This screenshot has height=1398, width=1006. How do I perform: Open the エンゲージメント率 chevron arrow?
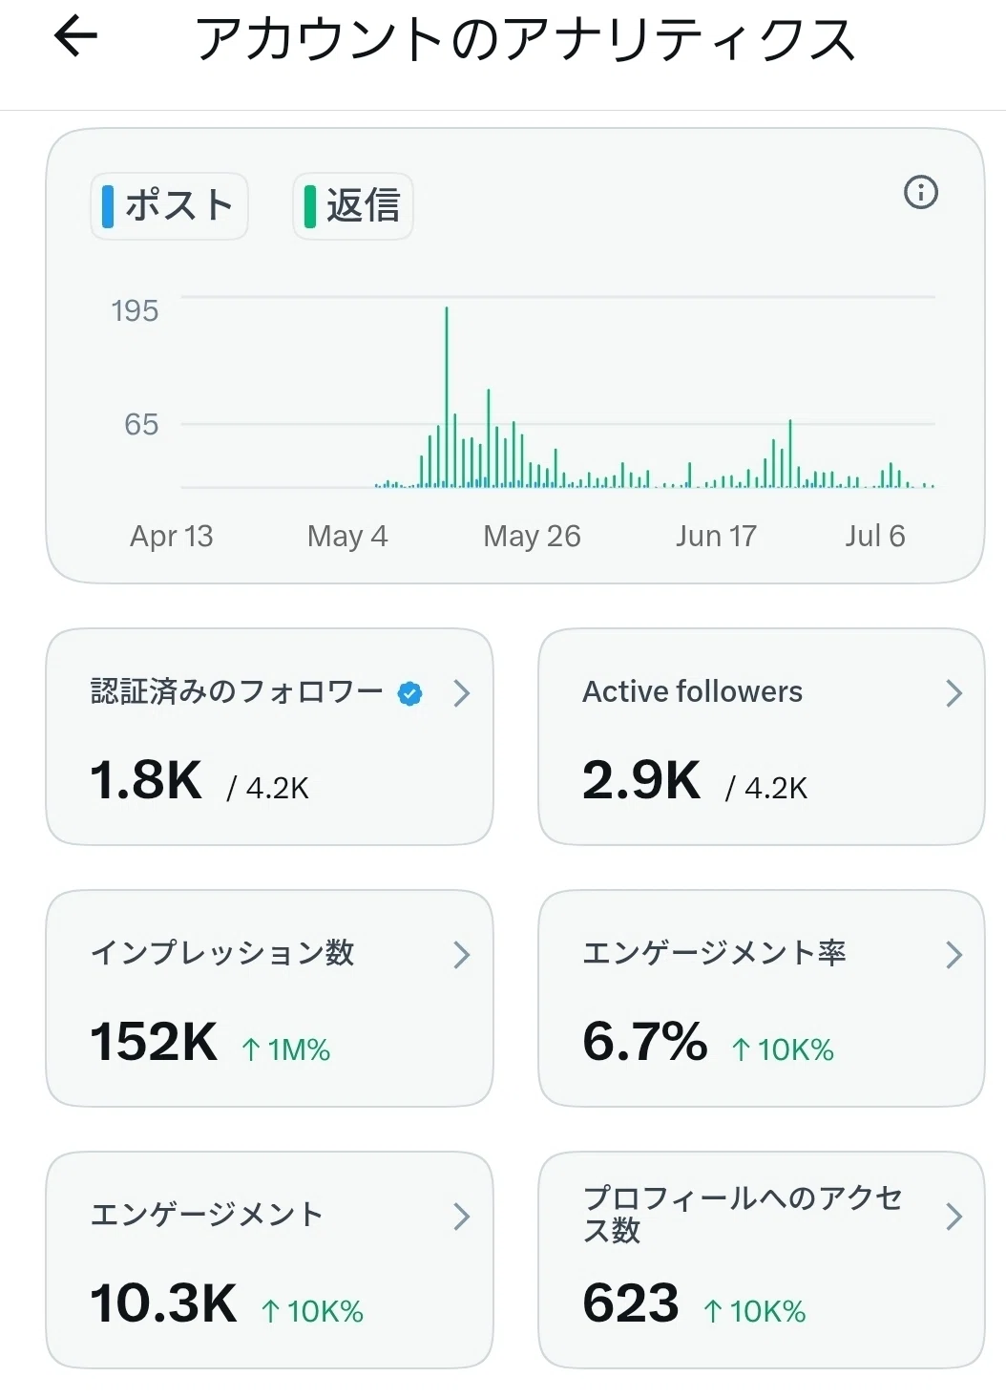(954, 955)
